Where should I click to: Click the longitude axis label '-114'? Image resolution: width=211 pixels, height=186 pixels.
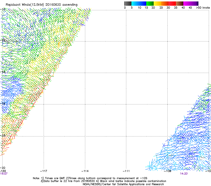click(85, 171)
